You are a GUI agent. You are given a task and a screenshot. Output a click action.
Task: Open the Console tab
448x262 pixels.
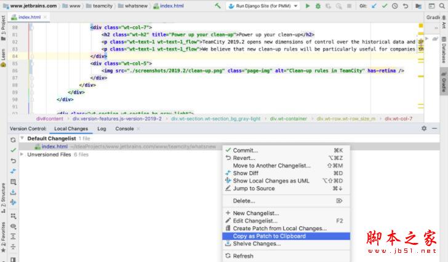124,129
